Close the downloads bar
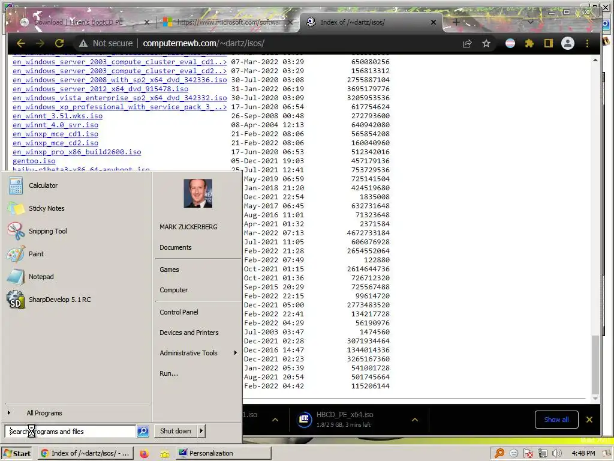Viewport: 614px width, 461px height. click(589, 420)
